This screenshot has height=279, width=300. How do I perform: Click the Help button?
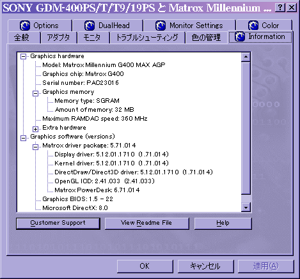pyautogui.click(x=223, y=223)
